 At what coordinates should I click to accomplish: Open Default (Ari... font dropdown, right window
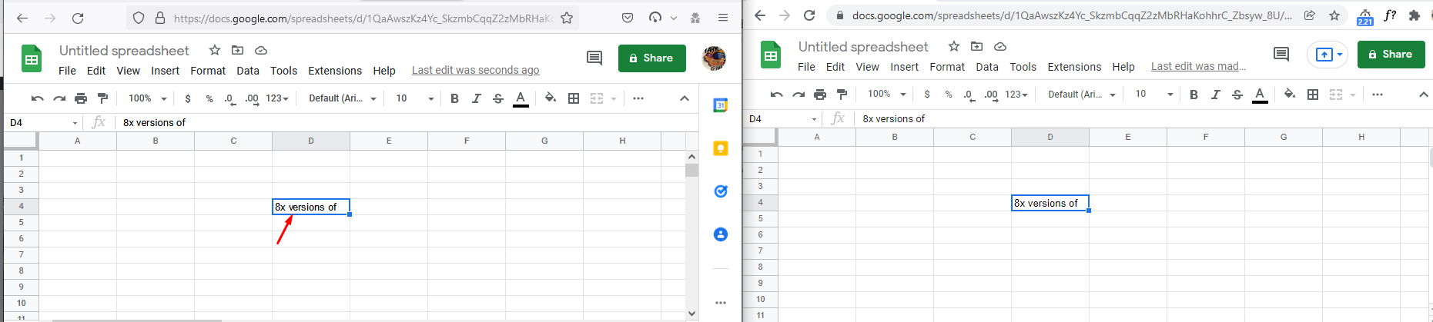click(x=1082, y=95)
